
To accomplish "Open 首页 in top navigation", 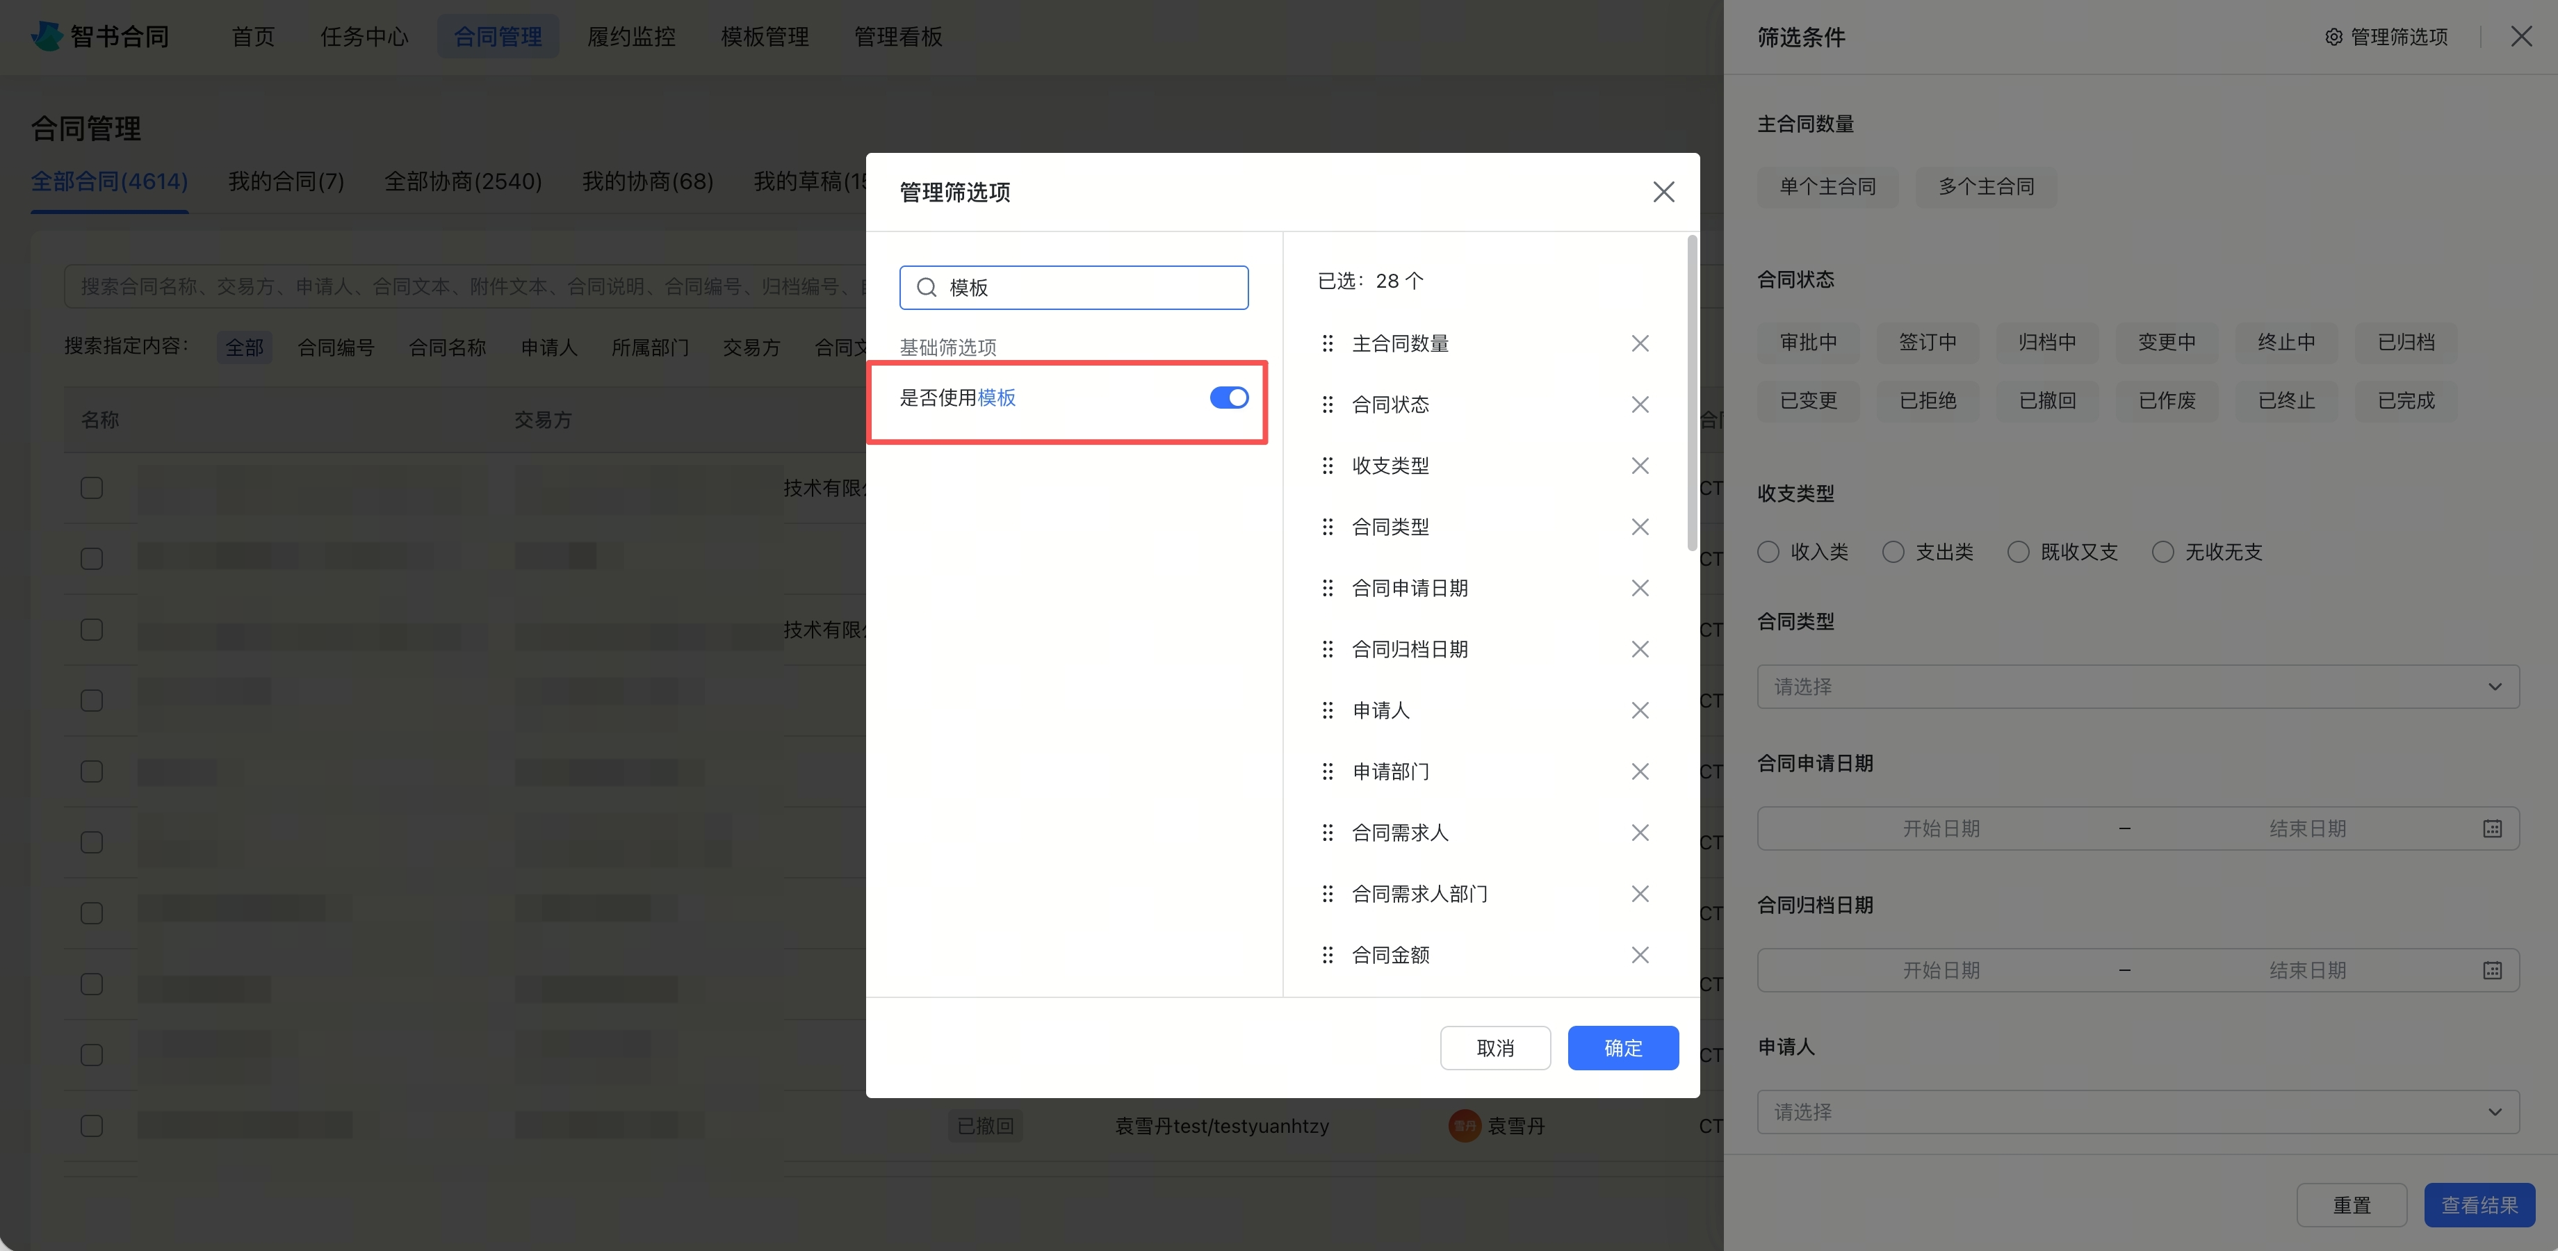I will coord(253,37).
